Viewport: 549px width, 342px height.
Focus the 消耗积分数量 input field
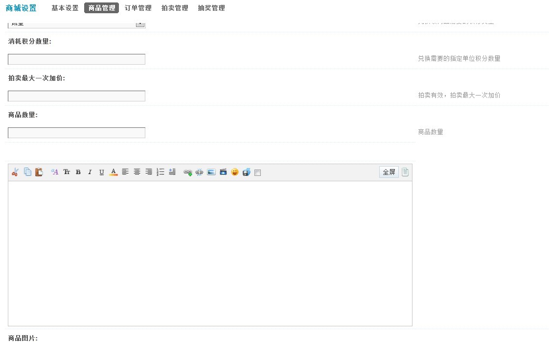click(76, 59)
